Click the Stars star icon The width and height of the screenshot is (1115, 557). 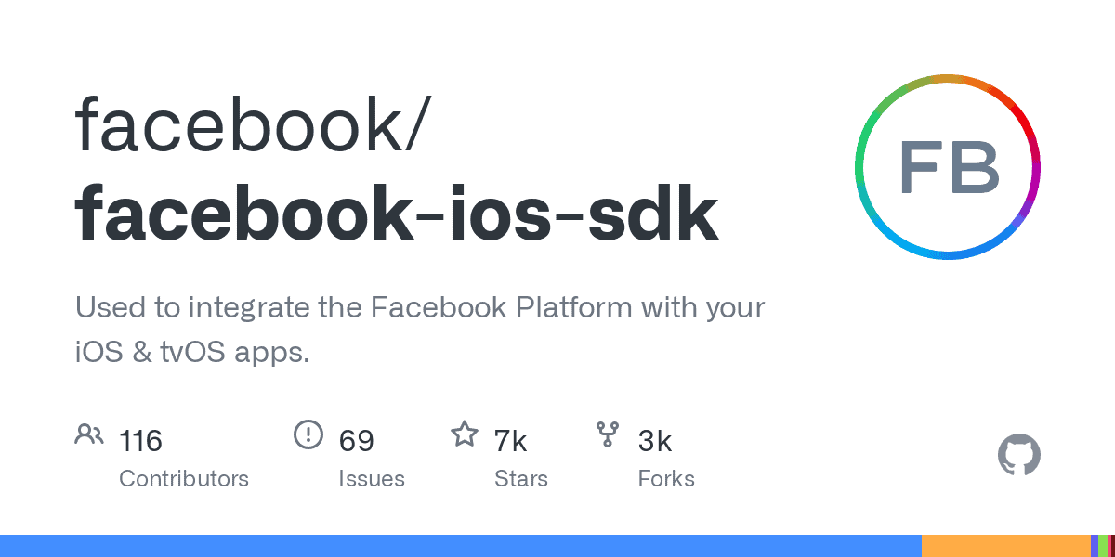point(464,434)
